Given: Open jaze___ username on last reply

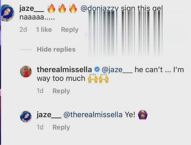Looking at the screenshot, I should [49, 115].
